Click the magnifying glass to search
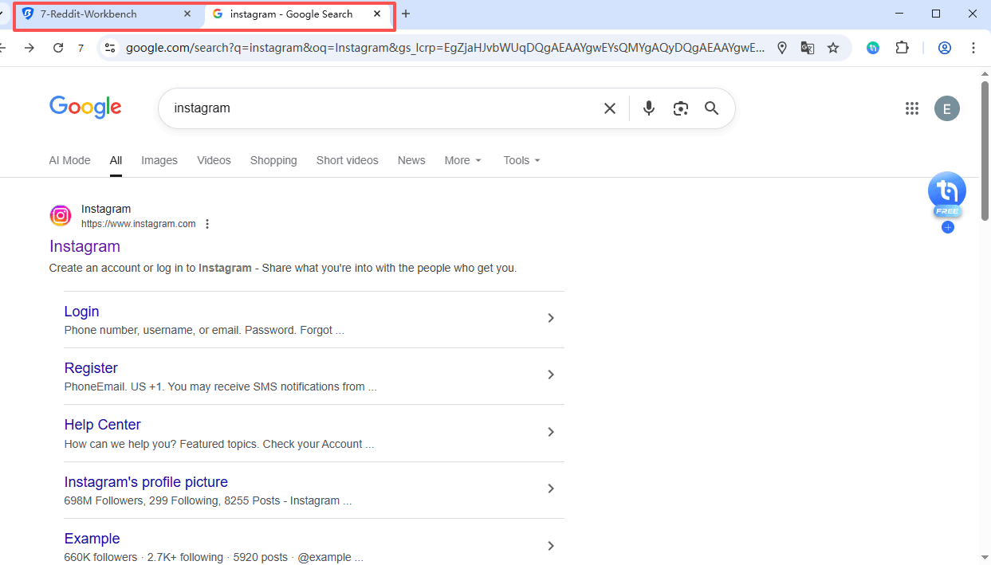The height and width of the screenshot is (565, 991). [711, 108]
